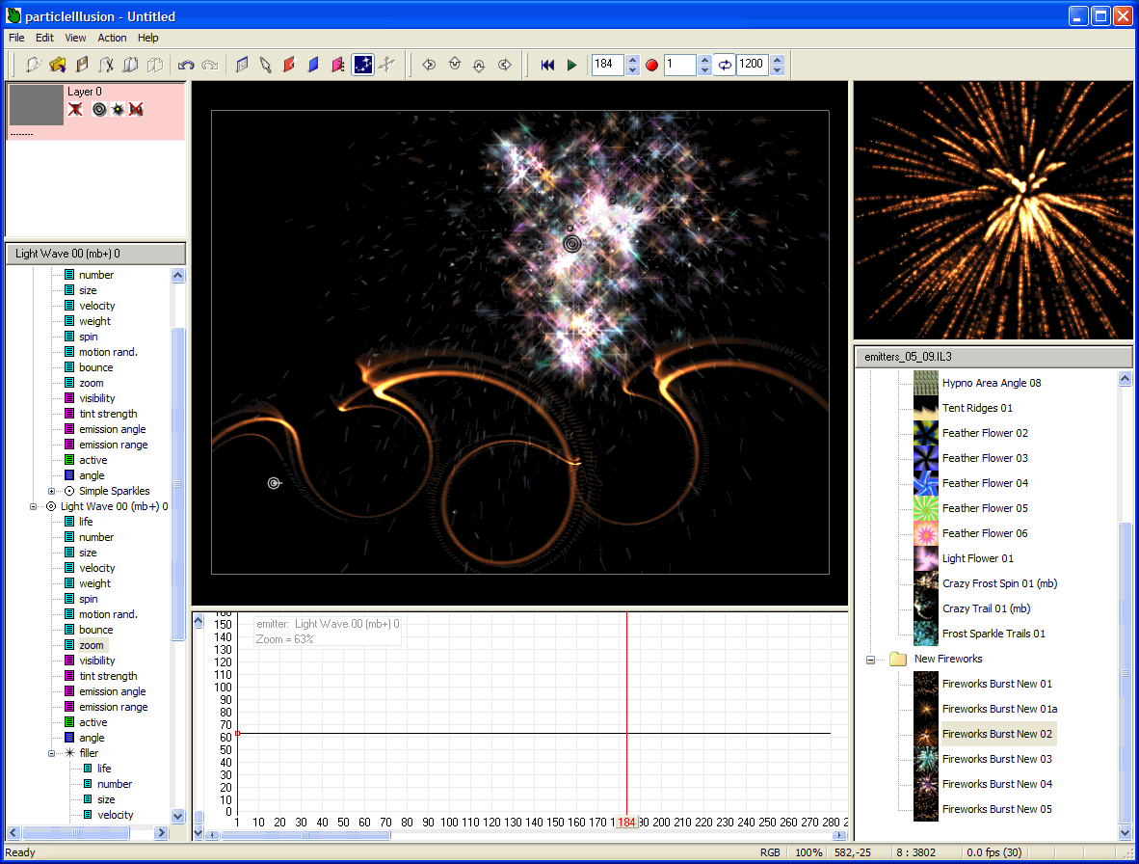Click the bullseye emitter icon on Layer 0
Viewport: 1139px width, 864px height.
point(99,110)
